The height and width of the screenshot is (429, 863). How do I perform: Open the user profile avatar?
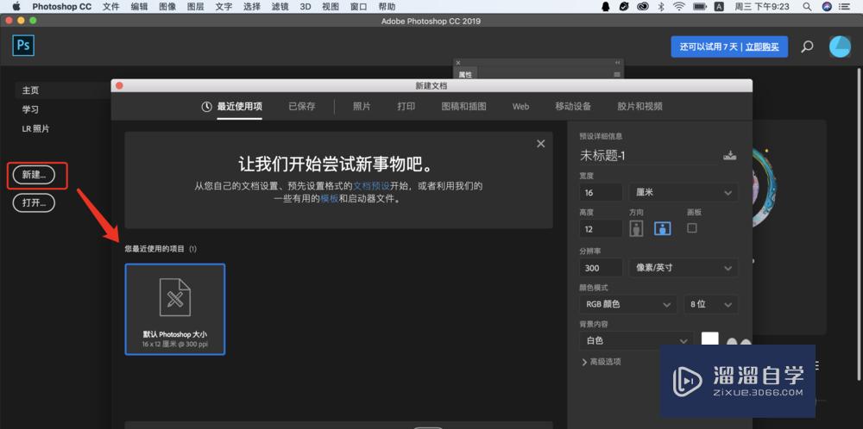click(840, 47)
